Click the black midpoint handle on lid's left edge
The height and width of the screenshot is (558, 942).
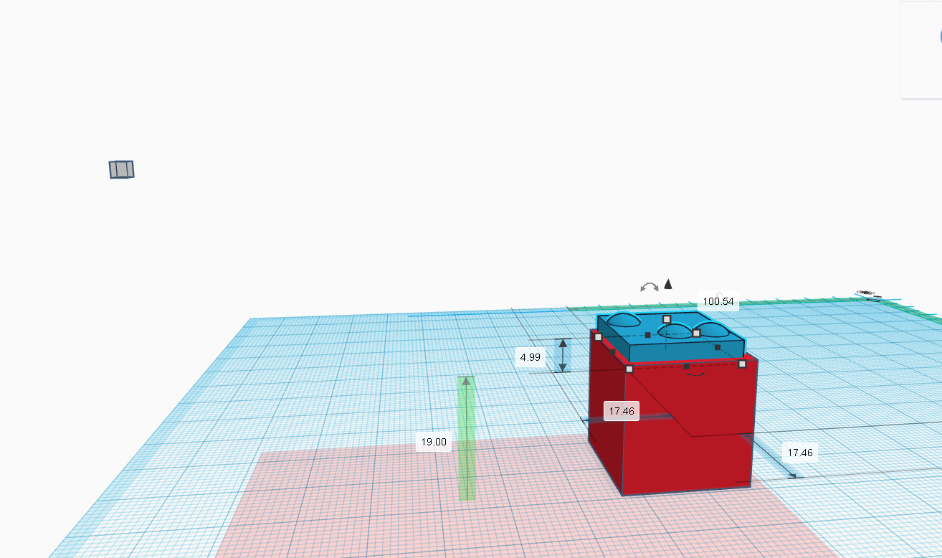(x=613, y=351)
